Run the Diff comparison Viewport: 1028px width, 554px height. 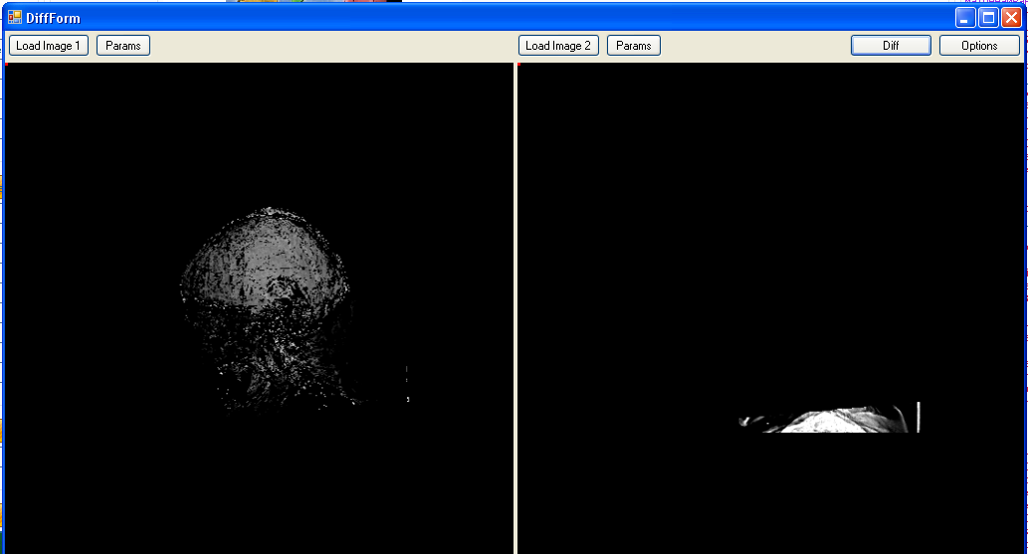pos(891,45)
